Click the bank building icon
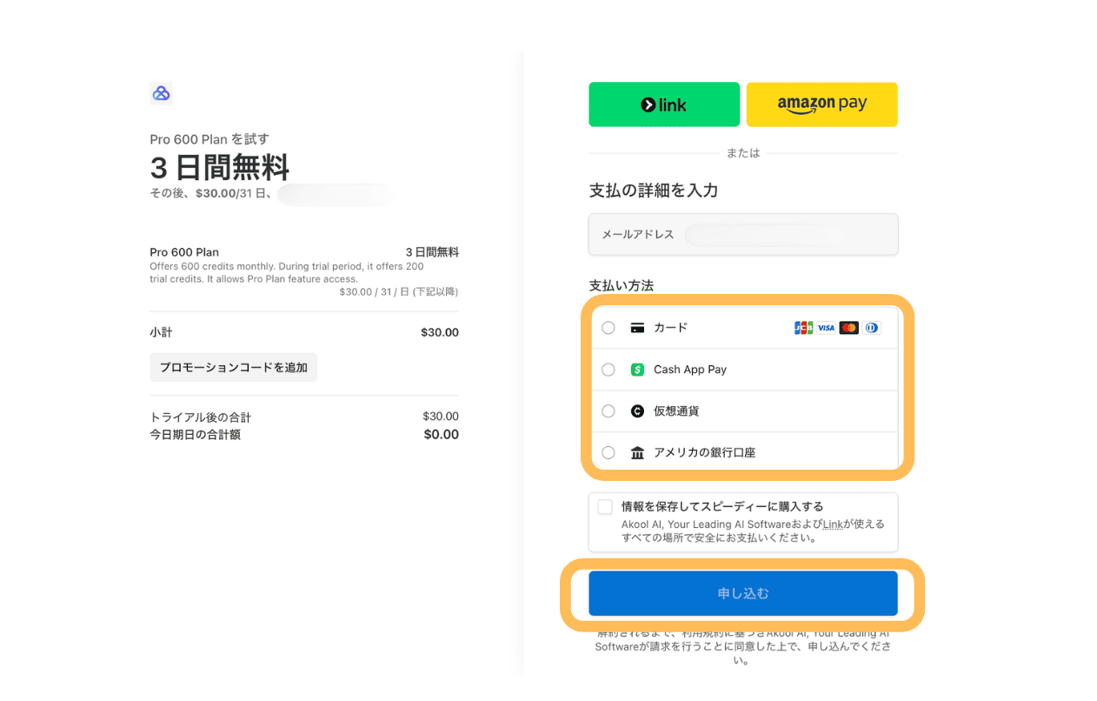1097x701 pixels. click(637, 453)
